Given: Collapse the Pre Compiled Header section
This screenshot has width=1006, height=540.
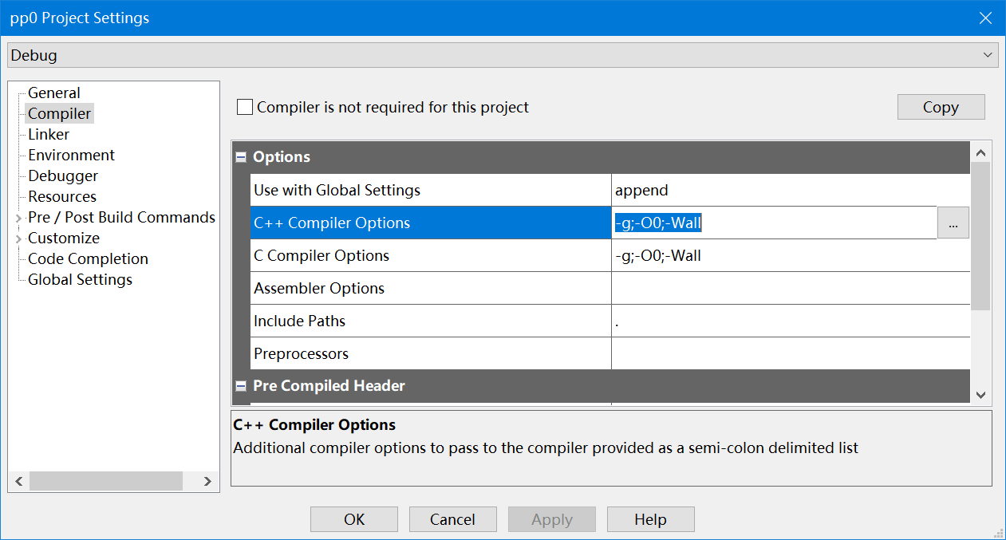Looking at the screenshot, I should tap(241, 386).
